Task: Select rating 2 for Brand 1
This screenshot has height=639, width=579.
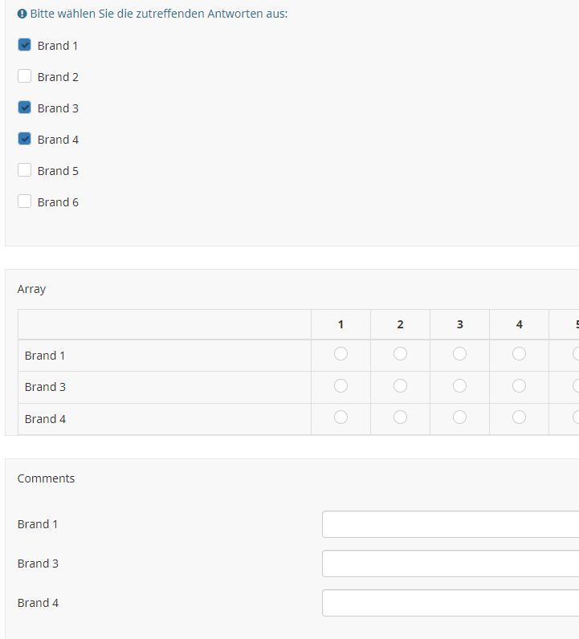Action: click(400, 354)
